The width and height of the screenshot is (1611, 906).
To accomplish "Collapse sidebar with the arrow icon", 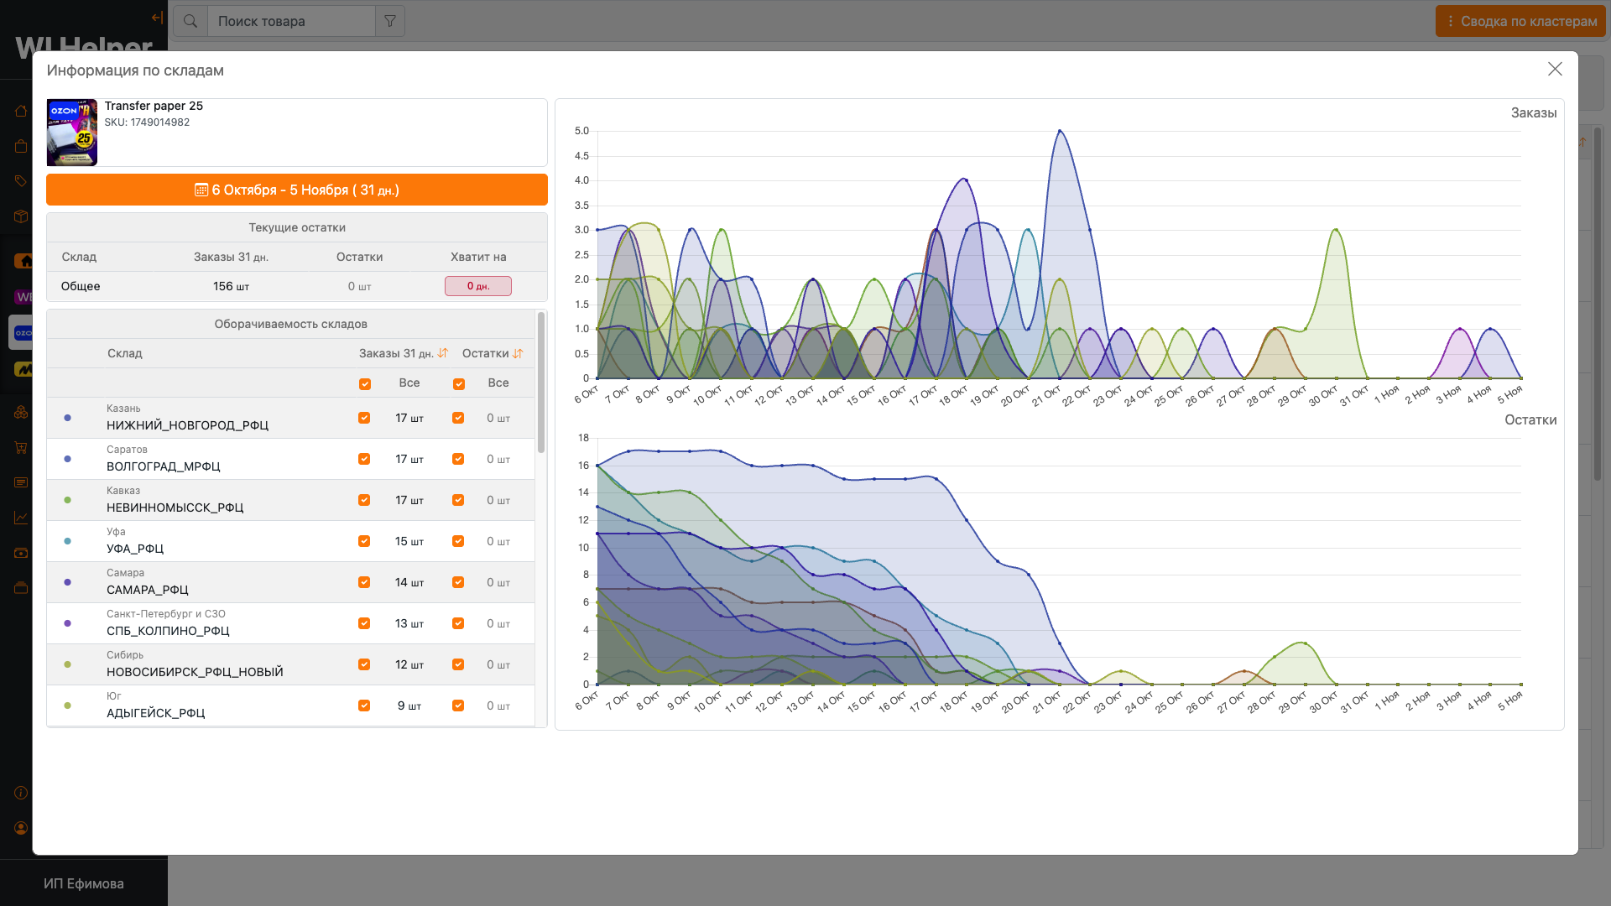I will coord(157,18).
